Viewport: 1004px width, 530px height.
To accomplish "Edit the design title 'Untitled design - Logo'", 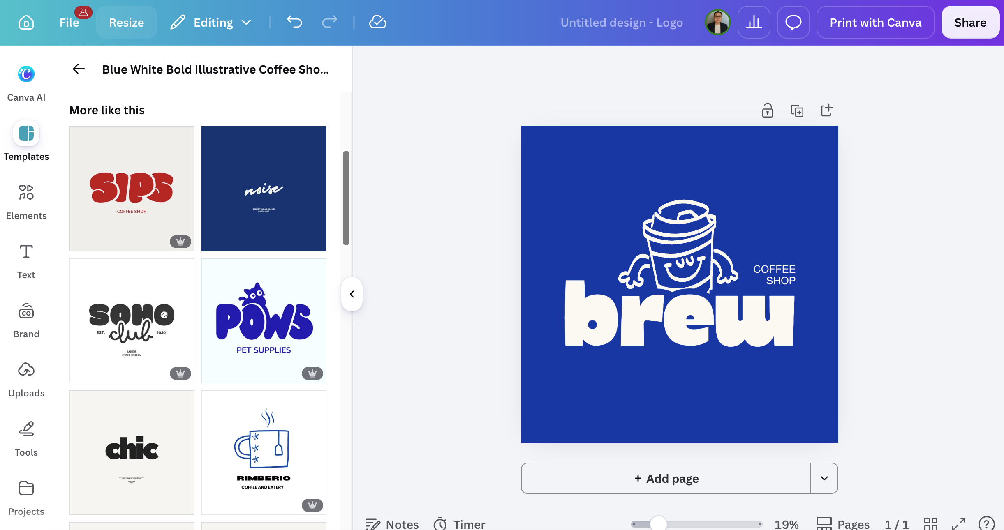I will point(622,23).
